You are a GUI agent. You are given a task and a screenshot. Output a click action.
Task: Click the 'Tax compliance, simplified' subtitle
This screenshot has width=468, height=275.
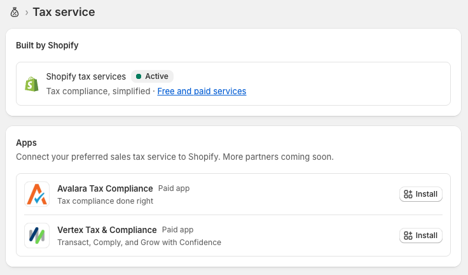click(98, 91)
